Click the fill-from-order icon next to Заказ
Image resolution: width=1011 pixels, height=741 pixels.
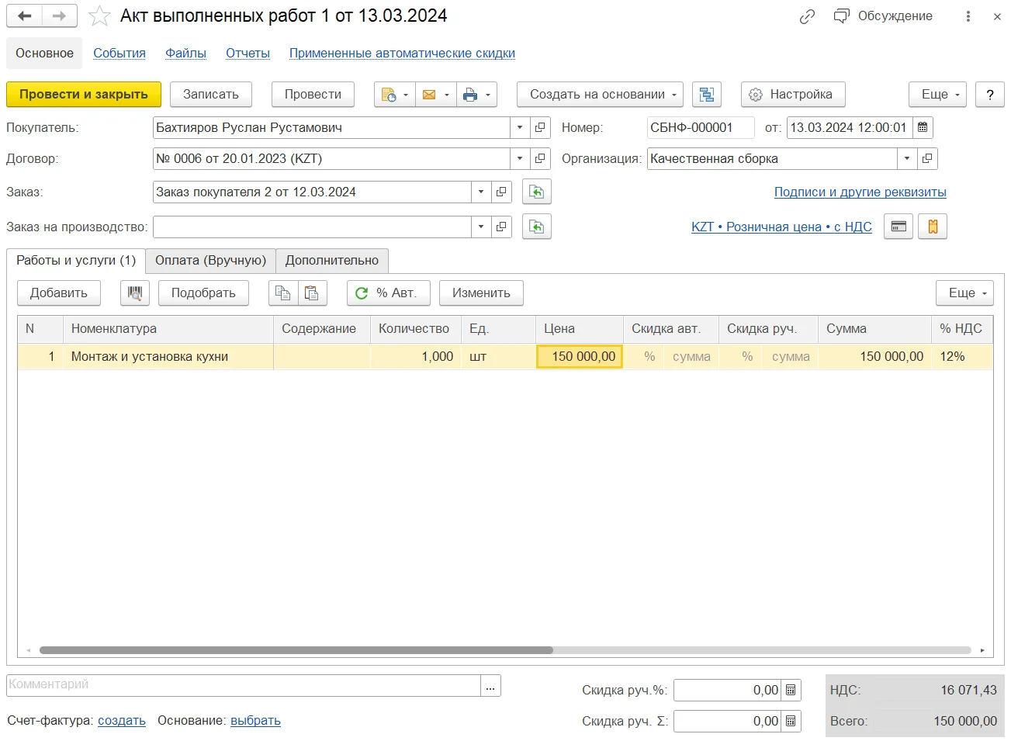tap(537, 192)
